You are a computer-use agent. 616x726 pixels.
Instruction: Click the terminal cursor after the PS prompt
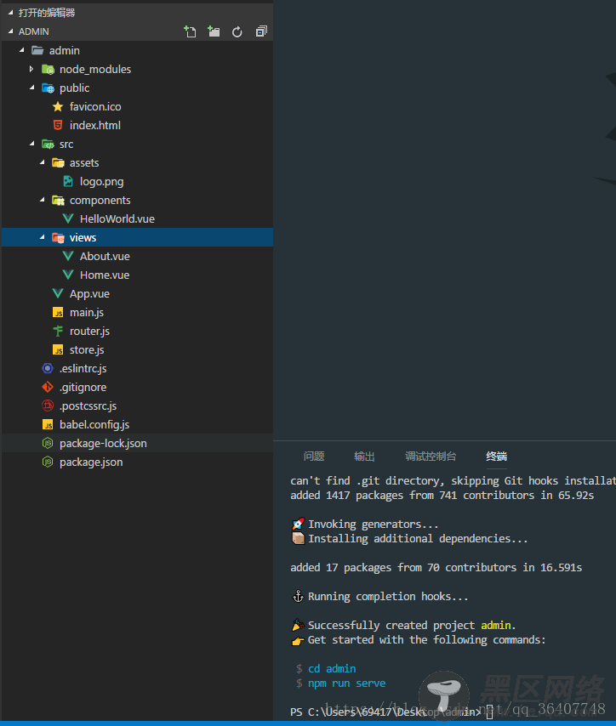[489, 712]
